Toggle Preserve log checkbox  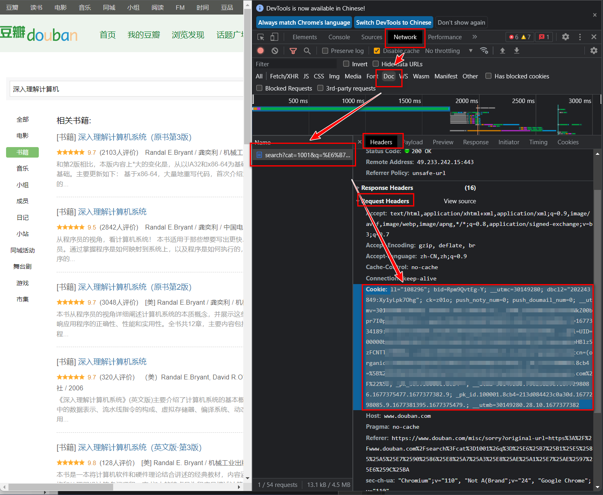click(325, 51)
